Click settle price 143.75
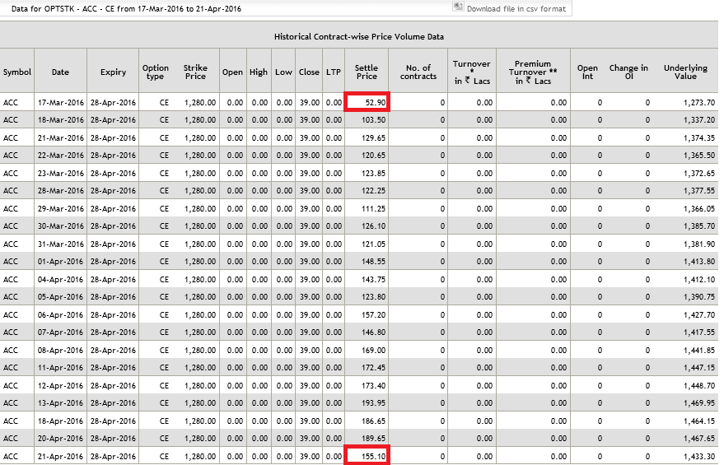Screen dimensions: 724x465 (x=374, y=280)
